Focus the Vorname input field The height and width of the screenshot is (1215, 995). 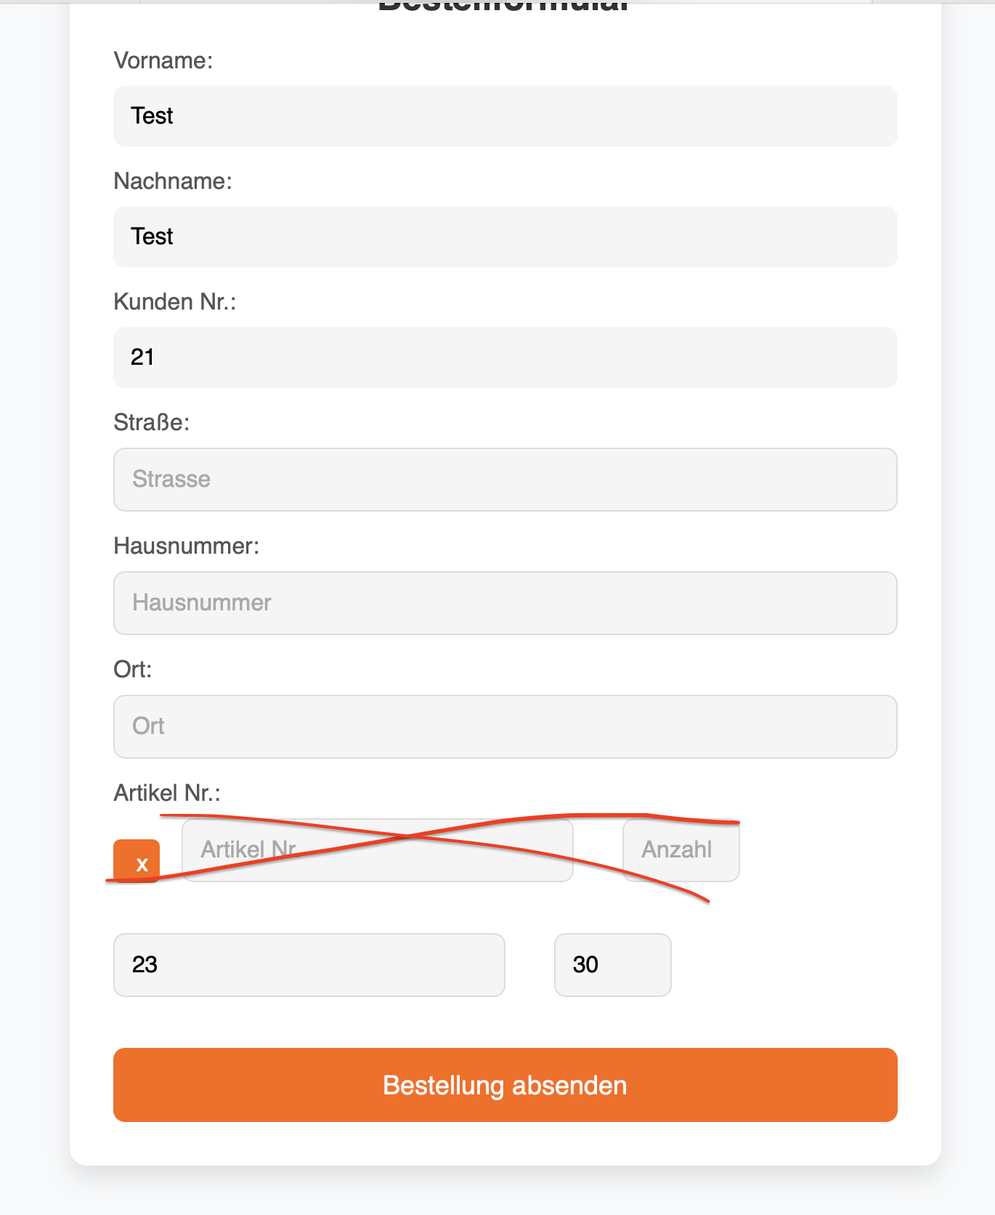[x=505, y=116]
